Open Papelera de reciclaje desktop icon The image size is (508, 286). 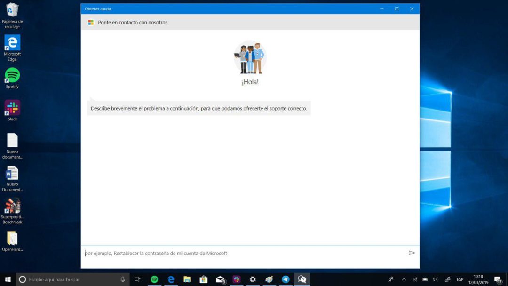pos(12,15)
